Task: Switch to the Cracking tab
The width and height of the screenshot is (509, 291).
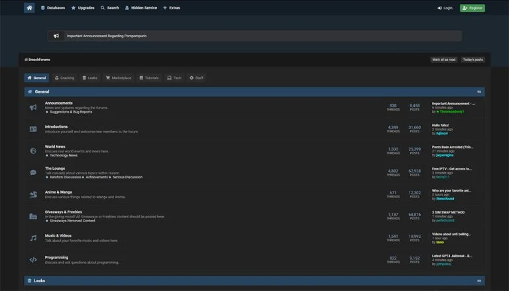Action: 64,78
